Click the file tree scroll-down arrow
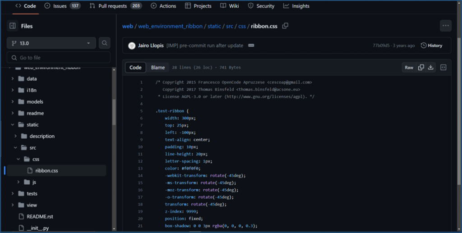 point(114,229)
